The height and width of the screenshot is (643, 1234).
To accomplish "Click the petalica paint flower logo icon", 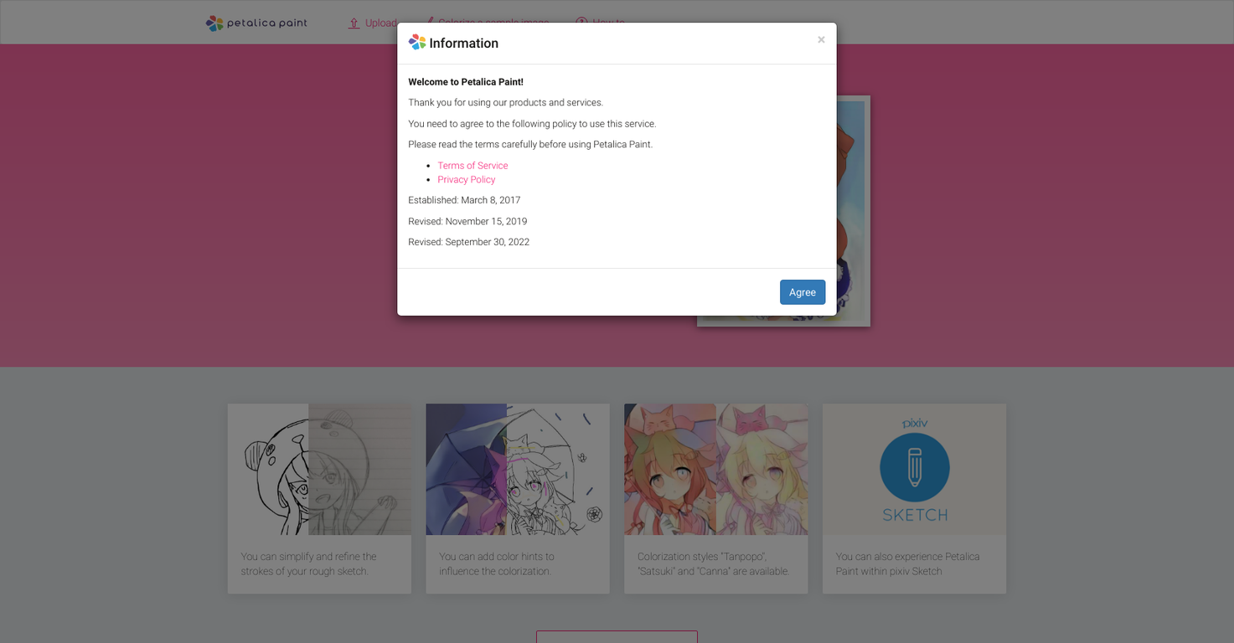I will (x=214, y=23).
